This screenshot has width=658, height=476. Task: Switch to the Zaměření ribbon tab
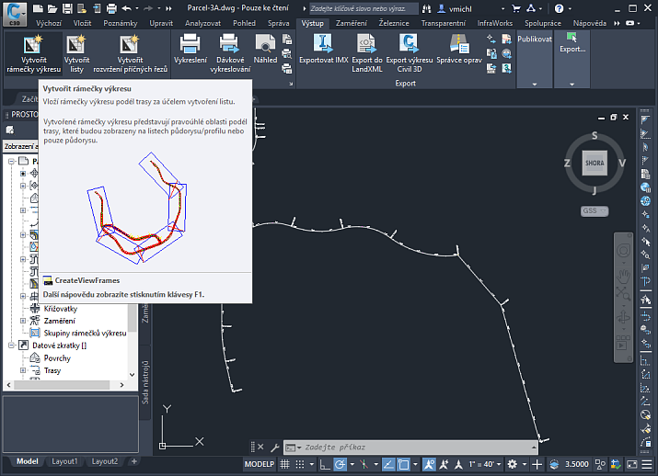point(351,22)
